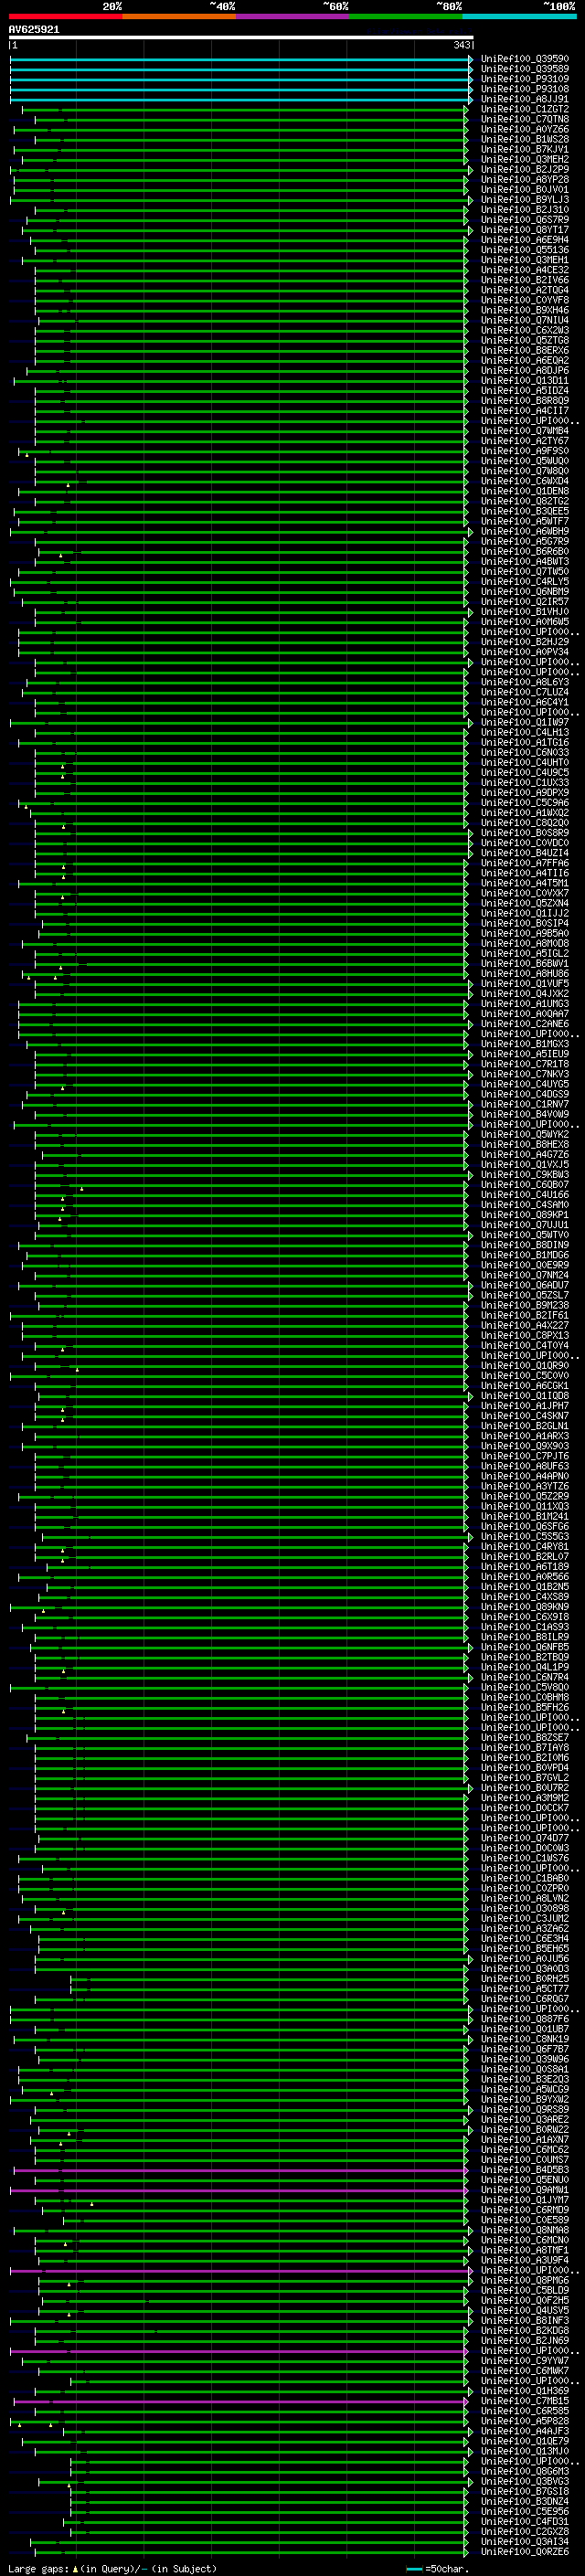Select hit UniRef100_A3U9F4

(x=525, y=2260)
